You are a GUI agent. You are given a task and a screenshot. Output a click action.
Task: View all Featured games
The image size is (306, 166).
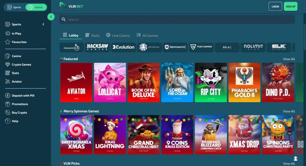[289, 59]
